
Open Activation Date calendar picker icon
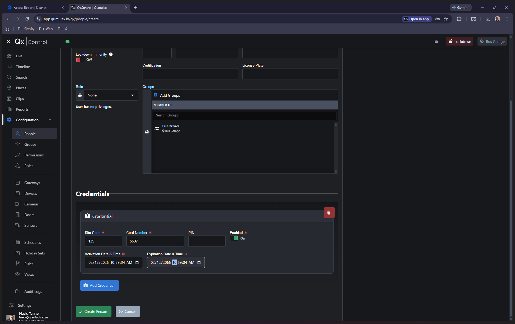tap(137, 262)
